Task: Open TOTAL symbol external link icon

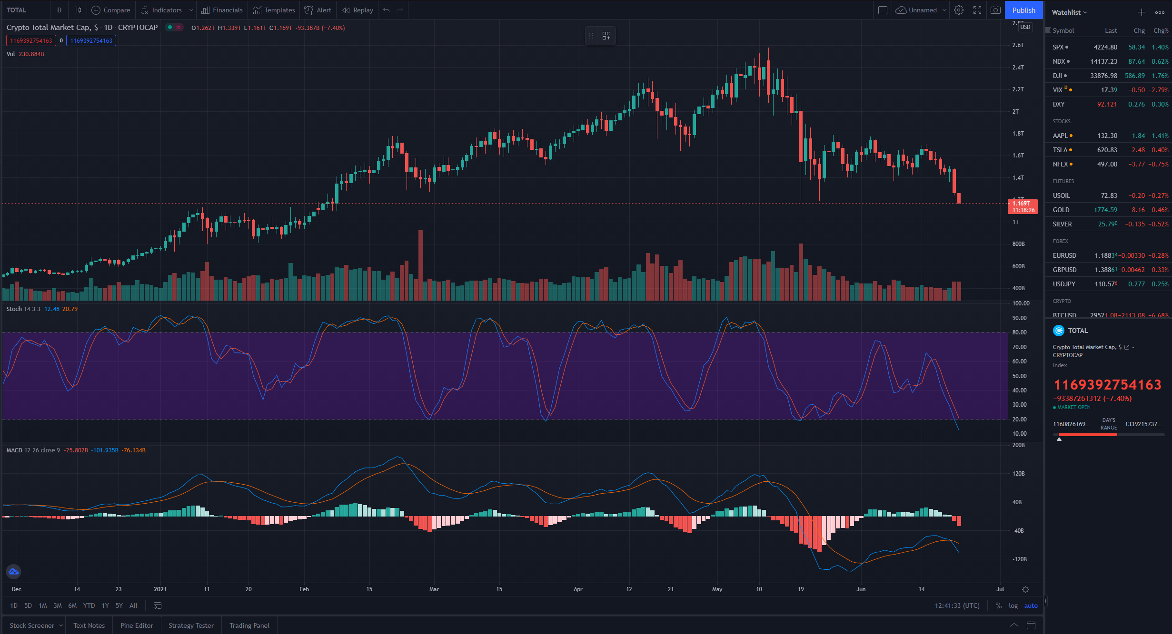Action: (x=1127, y=347)
